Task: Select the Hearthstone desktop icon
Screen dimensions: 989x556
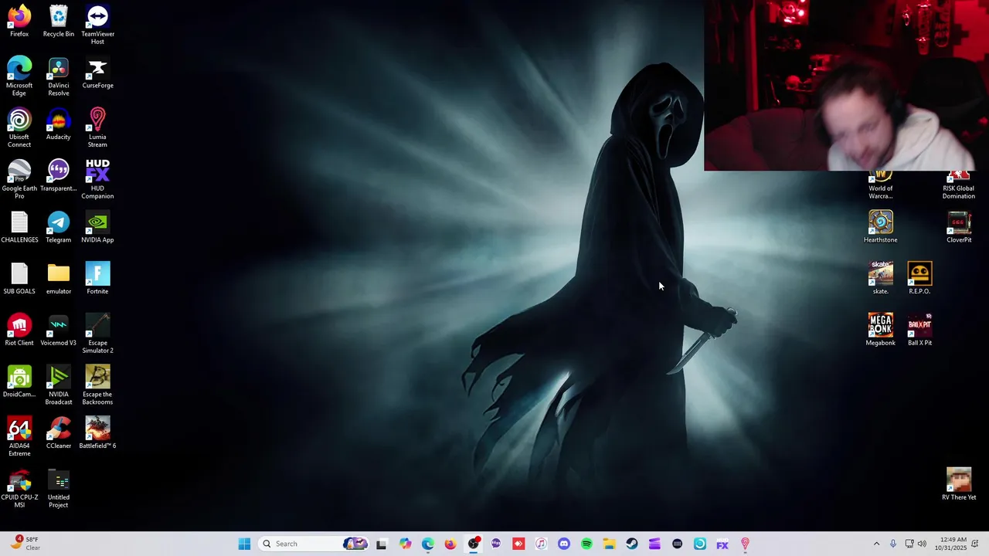Action: point(881,227)
